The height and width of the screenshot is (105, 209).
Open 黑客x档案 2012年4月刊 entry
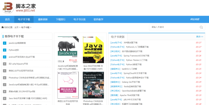coord(22,91)
